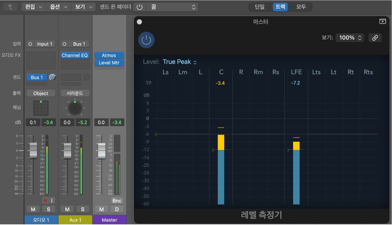Toggle Dim button on Master channel
This screenshot has width=392, height=225.
tap(117, 209)
